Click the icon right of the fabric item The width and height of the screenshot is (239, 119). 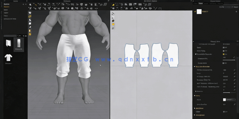point(236,11)
